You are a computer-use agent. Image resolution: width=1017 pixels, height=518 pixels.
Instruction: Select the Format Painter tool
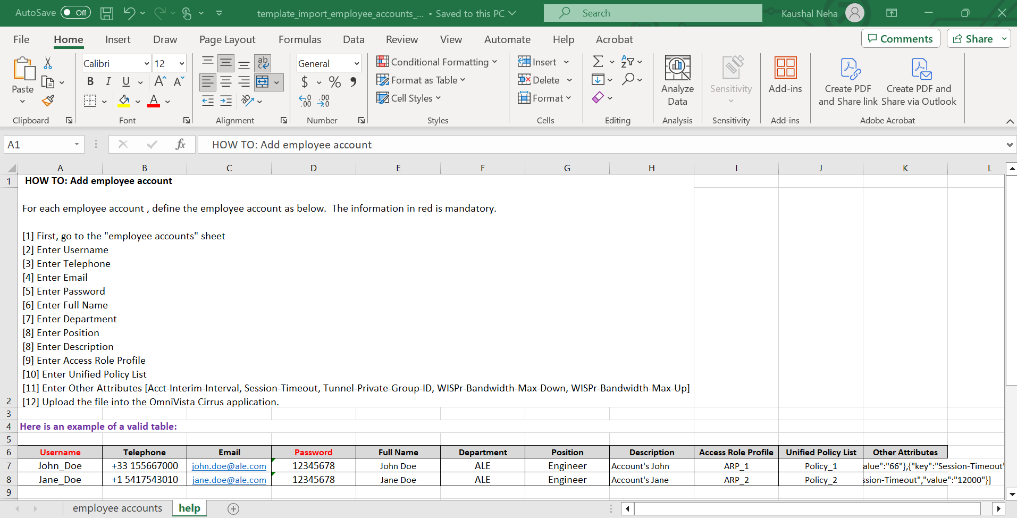[x=47, y=101]
